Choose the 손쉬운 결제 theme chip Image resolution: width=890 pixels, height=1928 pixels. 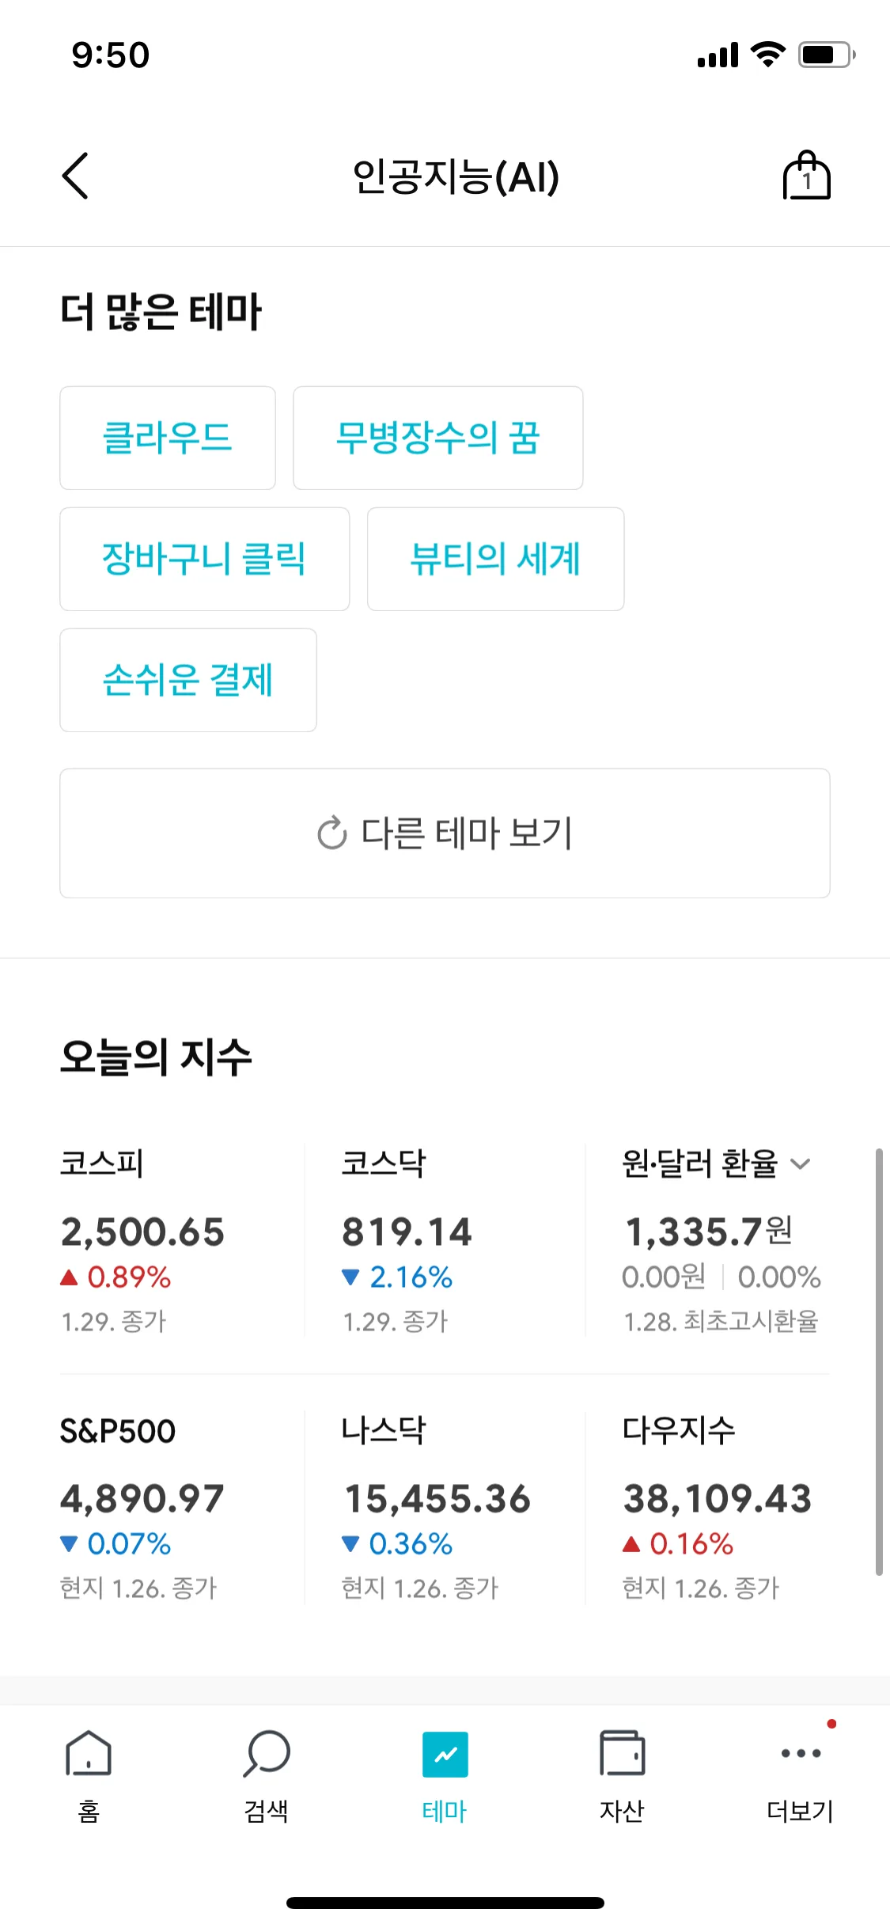pos(188,680)
